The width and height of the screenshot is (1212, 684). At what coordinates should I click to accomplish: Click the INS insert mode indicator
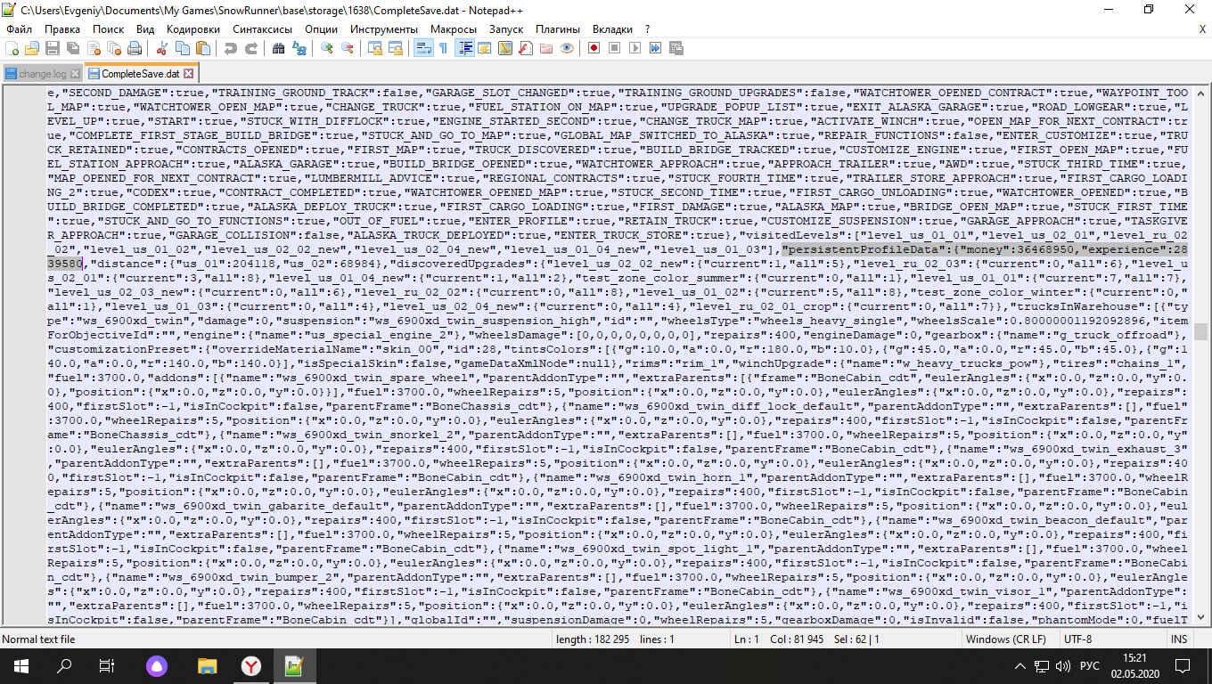1179,639
